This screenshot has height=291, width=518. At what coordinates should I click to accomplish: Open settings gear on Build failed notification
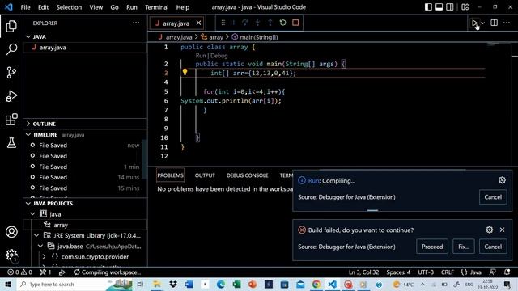(489, 230)
